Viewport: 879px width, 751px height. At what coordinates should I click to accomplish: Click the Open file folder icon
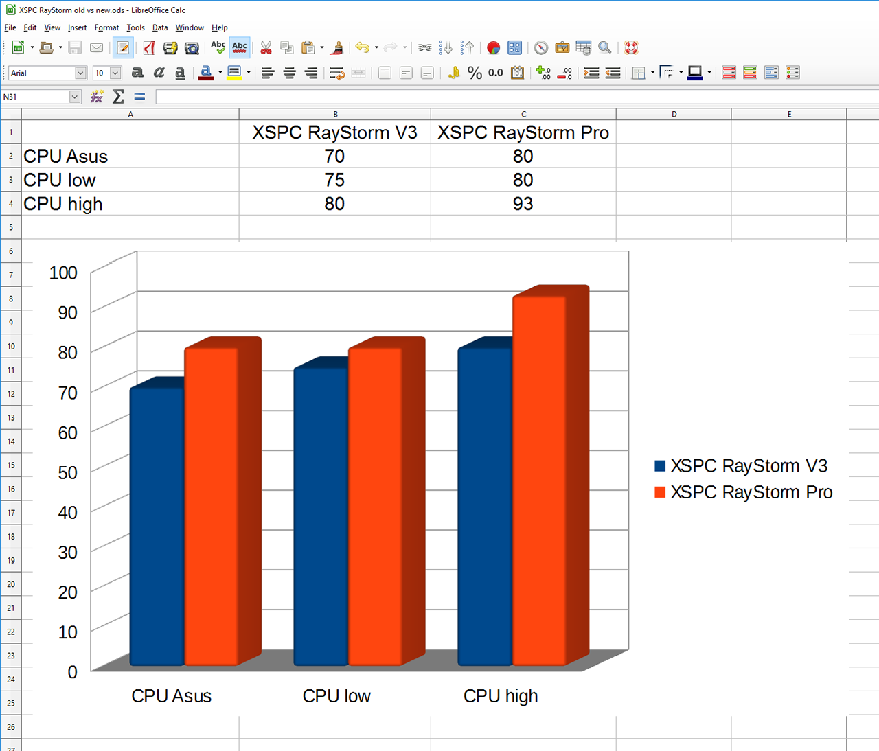[x=46, y=47]
